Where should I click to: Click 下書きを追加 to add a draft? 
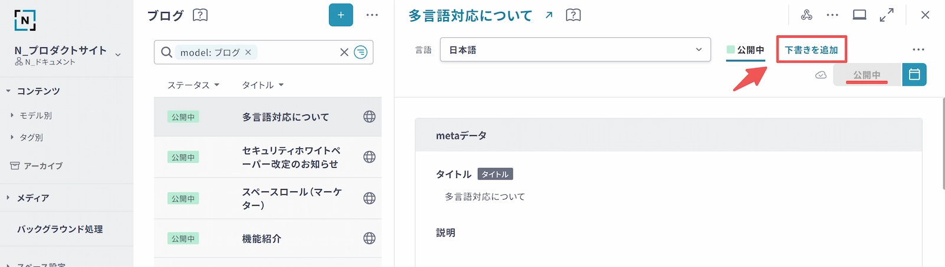(811, 50)
